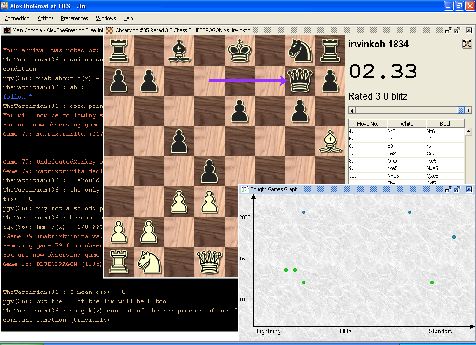Click left arrow of the move position scrollbar
This screenshot has width=476, height=345.
(x=352, y=111)
